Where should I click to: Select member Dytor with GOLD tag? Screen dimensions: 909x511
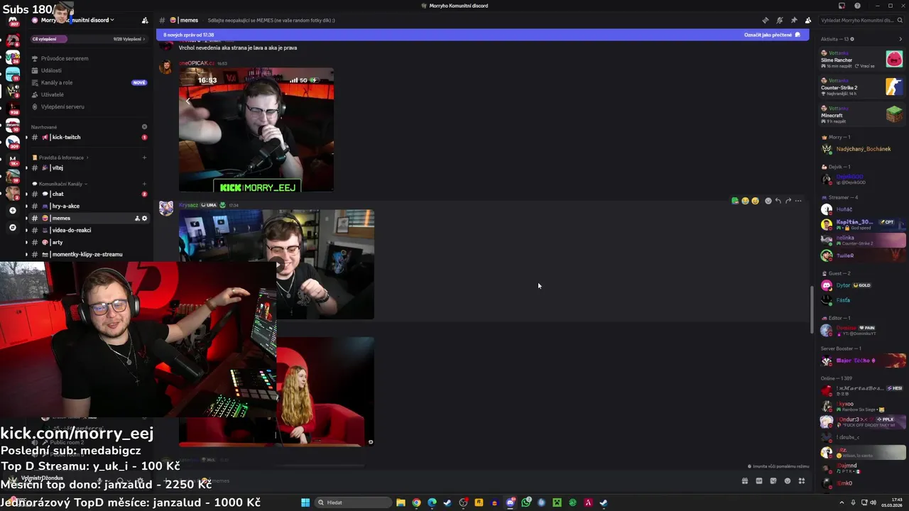[862, 285]
